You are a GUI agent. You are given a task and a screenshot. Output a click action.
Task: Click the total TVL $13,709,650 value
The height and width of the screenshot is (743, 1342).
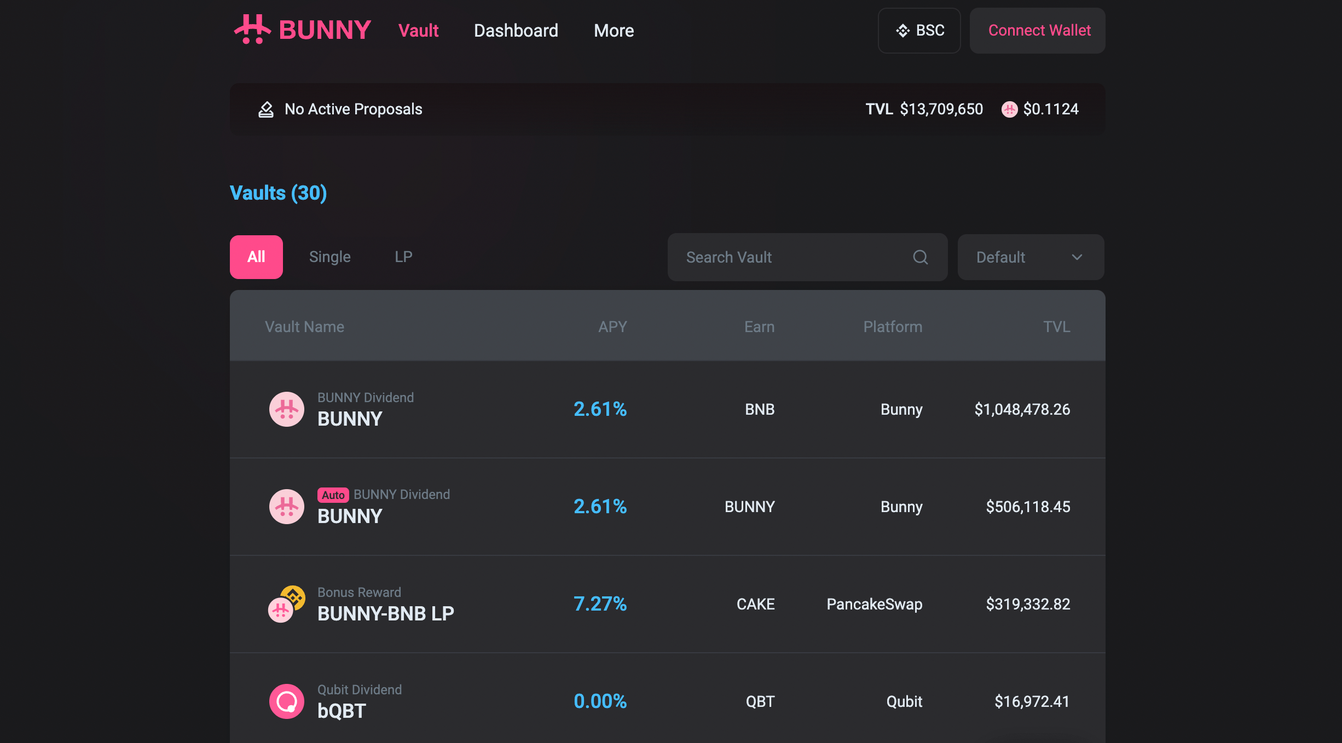pos(941,109)
